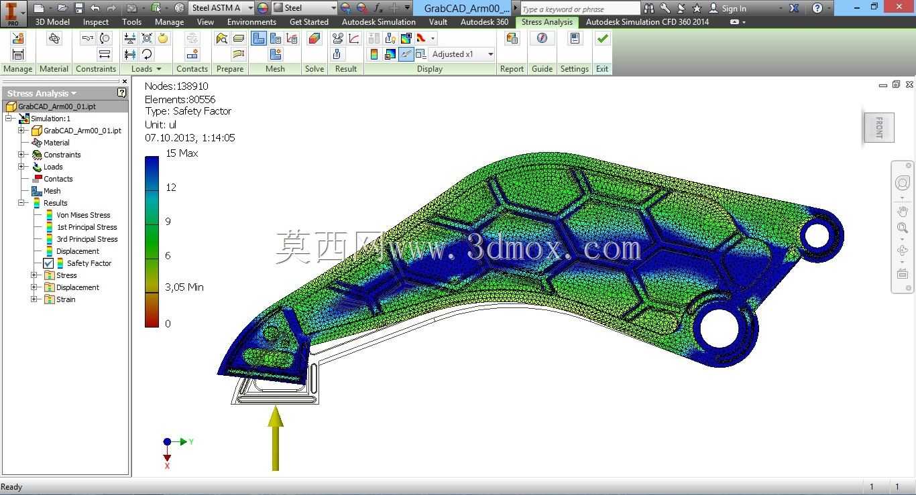Click Midsurface icon in Prepare panel

239,38
